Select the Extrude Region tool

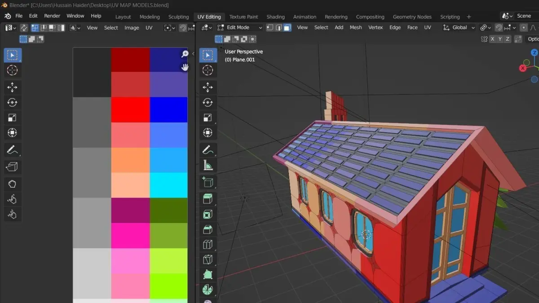coord(208,199)
